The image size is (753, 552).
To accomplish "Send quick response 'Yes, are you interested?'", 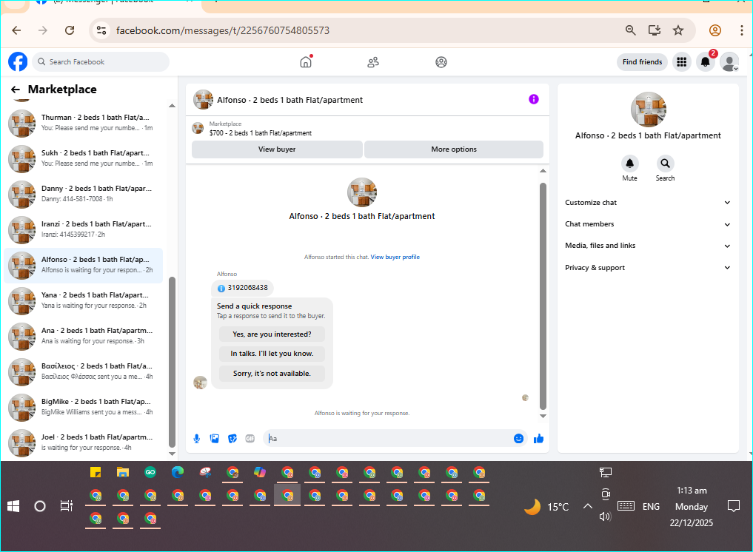I will point(272,334).
